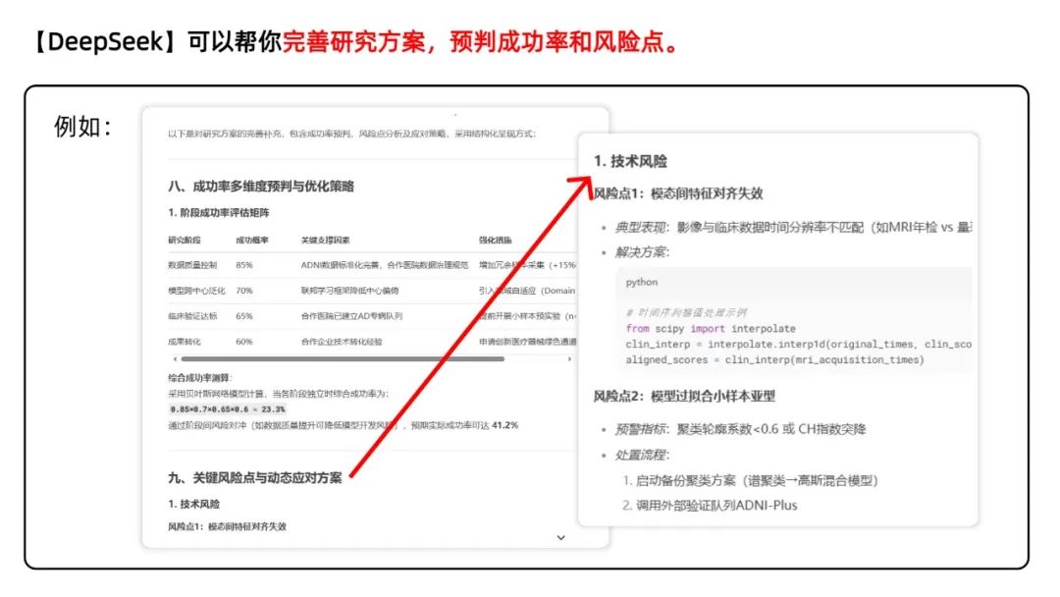Click subheading "1. 阶段成功率评估矩阵"
This screenshot has width=1060, height=597.
coord(218,213)
